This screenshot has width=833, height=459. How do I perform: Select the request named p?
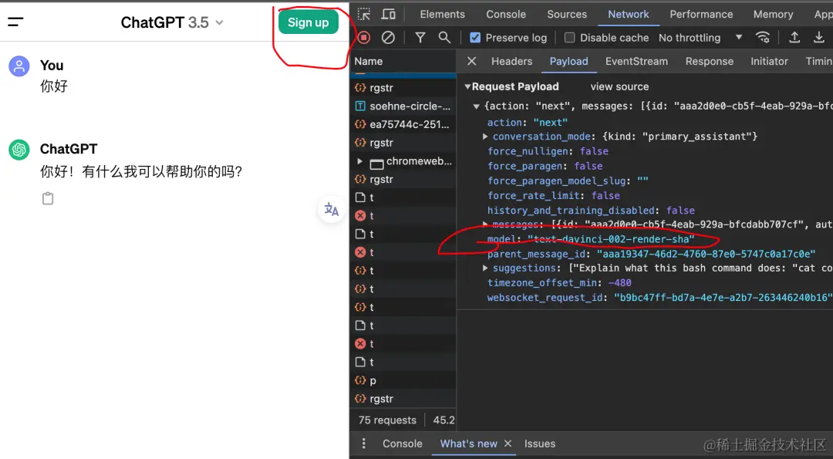403,380
